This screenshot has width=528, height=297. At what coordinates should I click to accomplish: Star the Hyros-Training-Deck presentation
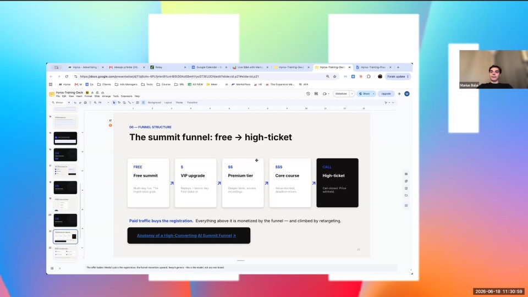(x=92, y=92)
